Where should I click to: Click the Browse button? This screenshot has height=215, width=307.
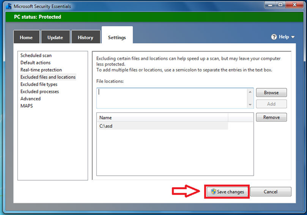272,92
